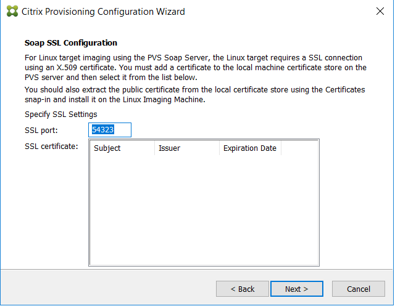Image resolution: width=395 pixels, height=306 pixels.
Task: Click the paragraph mentioning X.509 certificate
Action: click(196, 68)
